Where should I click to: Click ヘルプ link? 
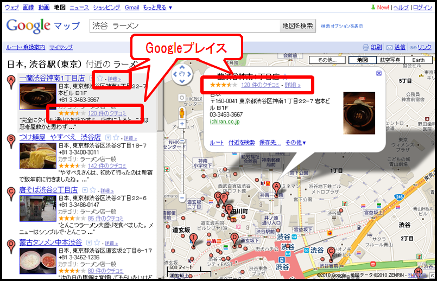(401, 8)
